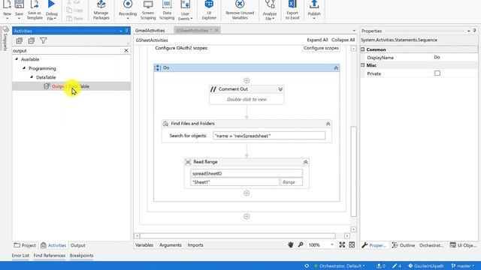
Task: Open the Imports panel
Action: (x=195, y=245)
